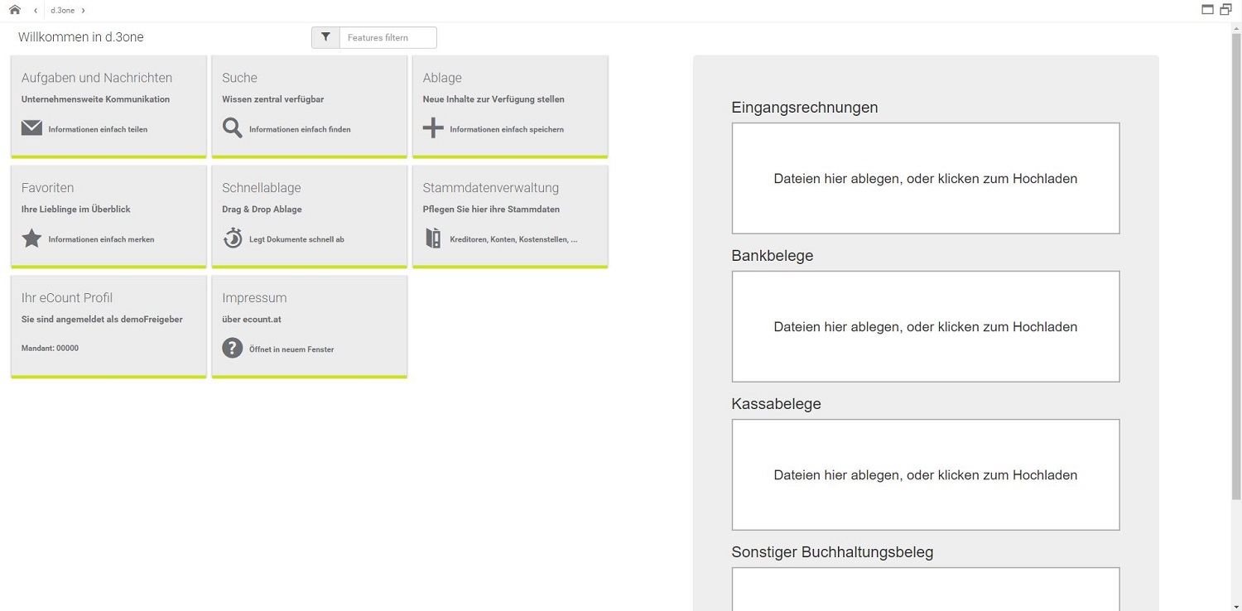Viewport: 1242px width, 611px height.
Task: Click the 'Bankbelege' section heading
Action: point(773,256)
